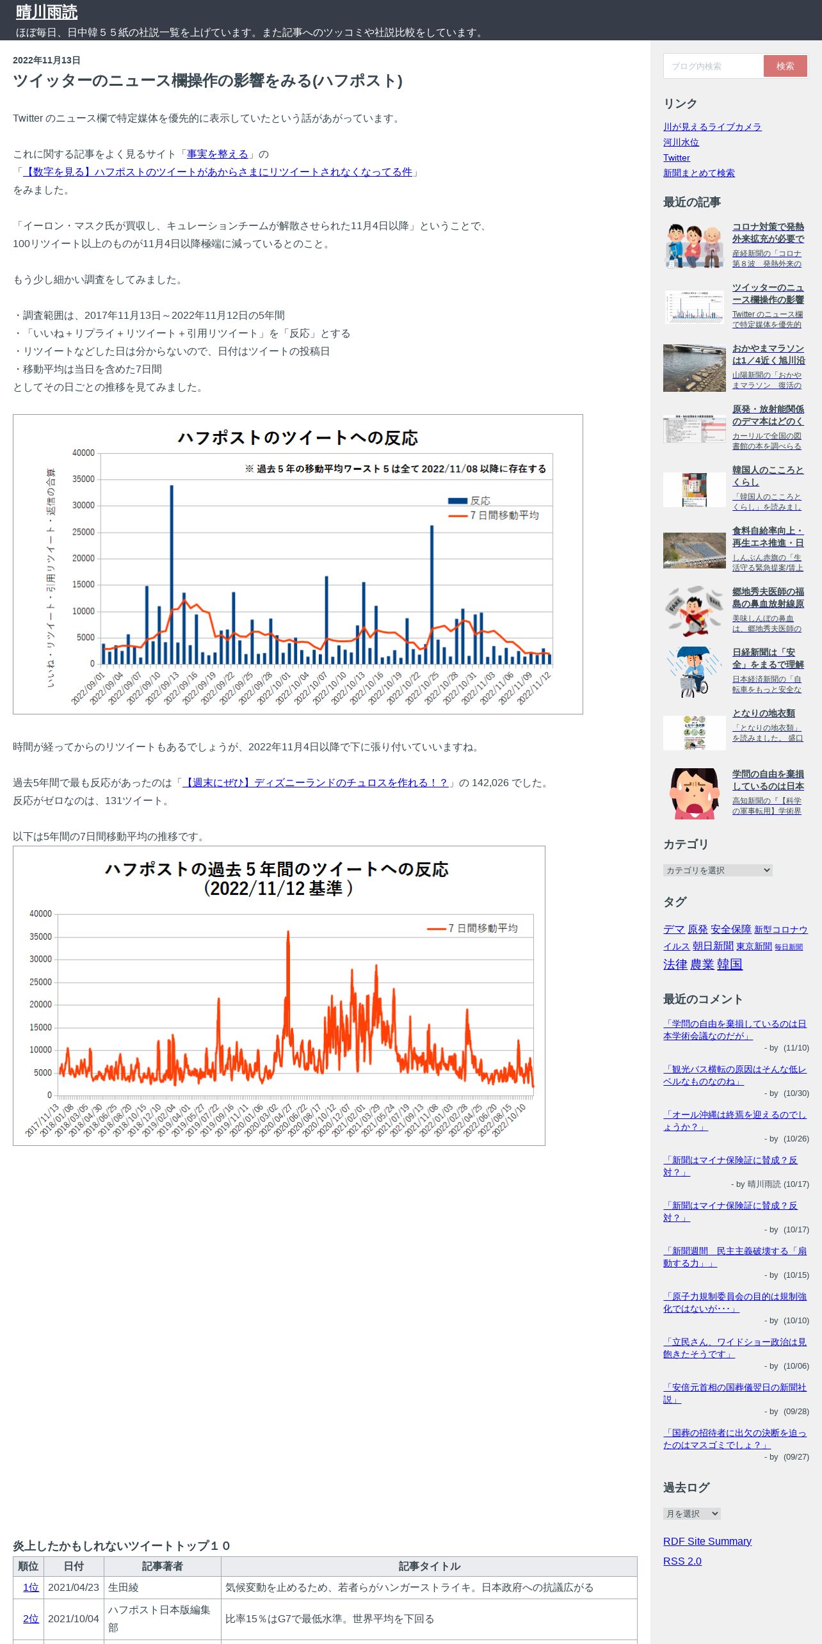822x1644 pixels.
Task: Open the RSS 2.0 feed link
Action: coord(682,1561)
